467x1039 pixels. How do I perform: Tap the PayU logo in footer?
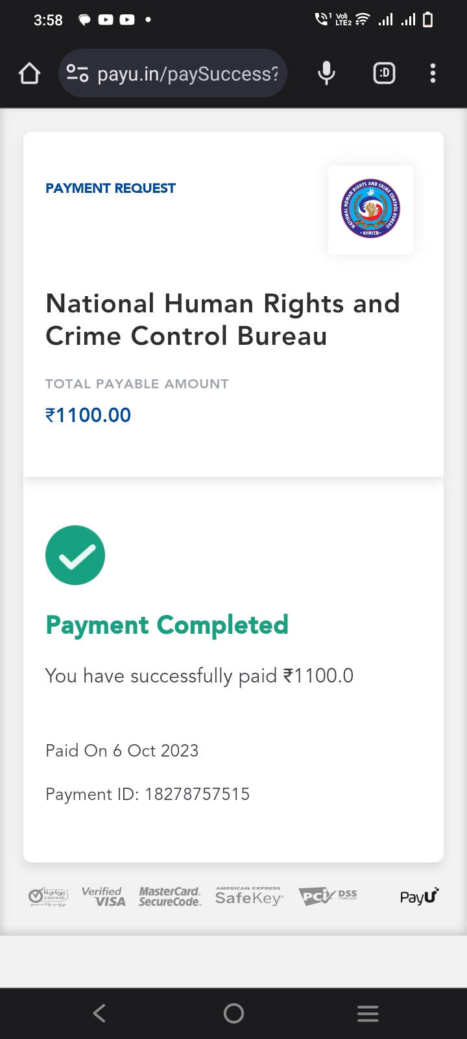coord(419,897)
